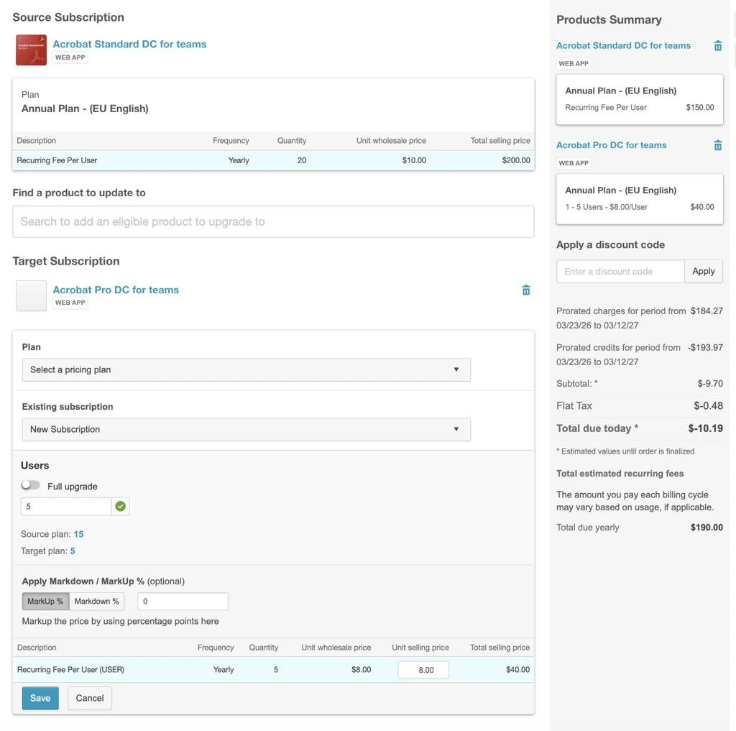
Task: Click the unit selling price field
Action: coord(423,670)
